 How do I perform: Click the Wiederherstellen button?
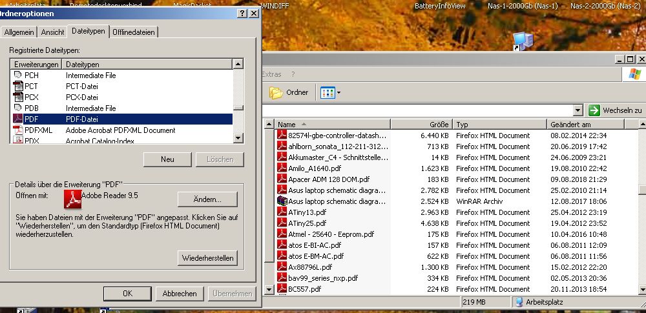tap(207, 258)
